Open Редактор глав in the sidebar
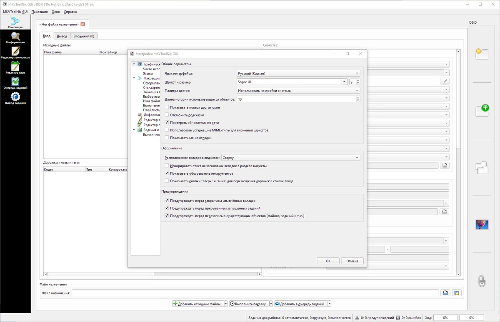This screenshot has height=322, width=500. [x=15, y=68]
